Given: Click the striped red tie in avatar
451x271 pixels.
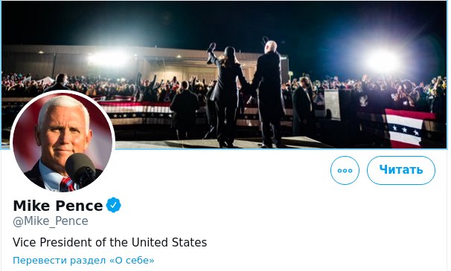Looking at the screenshot, I should pos(67,184).
